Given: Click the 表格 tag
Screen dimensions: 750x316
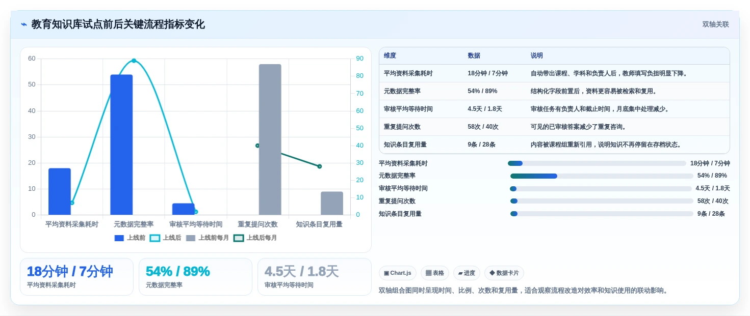Looking at the screenshot, I should click(x=435, y=273).
